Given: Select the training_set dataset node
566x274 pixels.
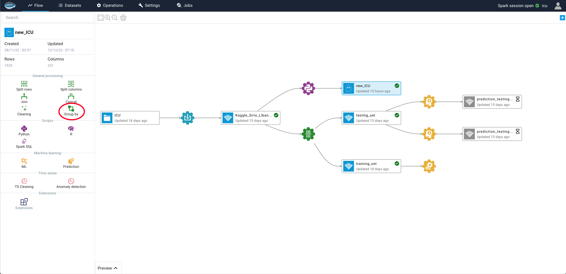Looking at the screenshot, I should [x=371, y=166].
